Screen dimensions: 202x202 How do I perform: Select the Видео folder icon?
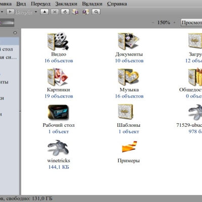click(58, 41)
